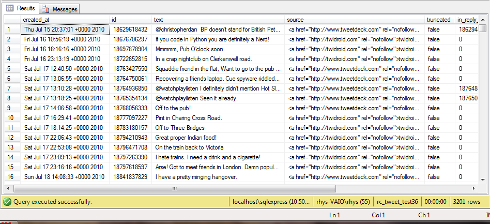Open the Messages tab
This screenshot has width=490, height=224.
[59, 9]
